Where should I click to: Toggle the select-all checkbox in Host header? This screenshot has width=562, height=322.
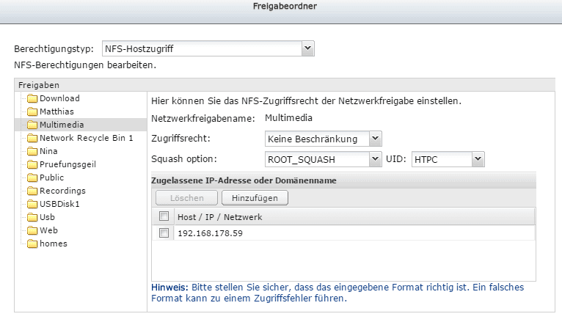[x=164, y=216]
